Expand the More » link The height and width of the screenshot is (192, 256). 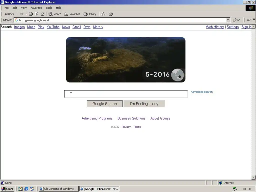(98, 27)
